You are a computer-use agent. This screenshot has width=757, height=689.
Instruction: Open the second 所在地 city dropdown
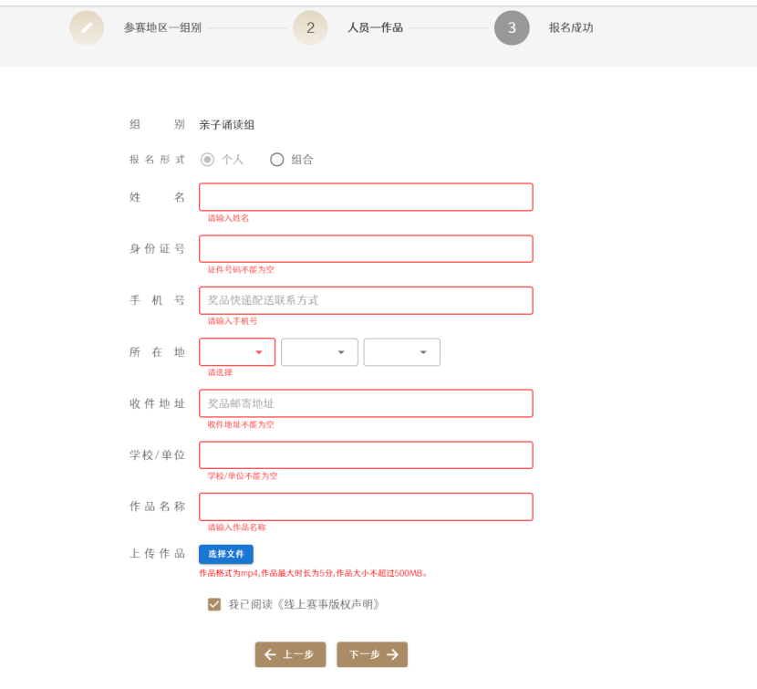(x=319, y=352)
